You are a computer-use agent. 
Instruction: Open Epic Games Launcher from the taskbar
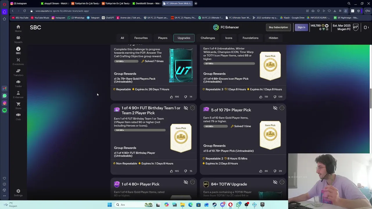coord(262,205)
